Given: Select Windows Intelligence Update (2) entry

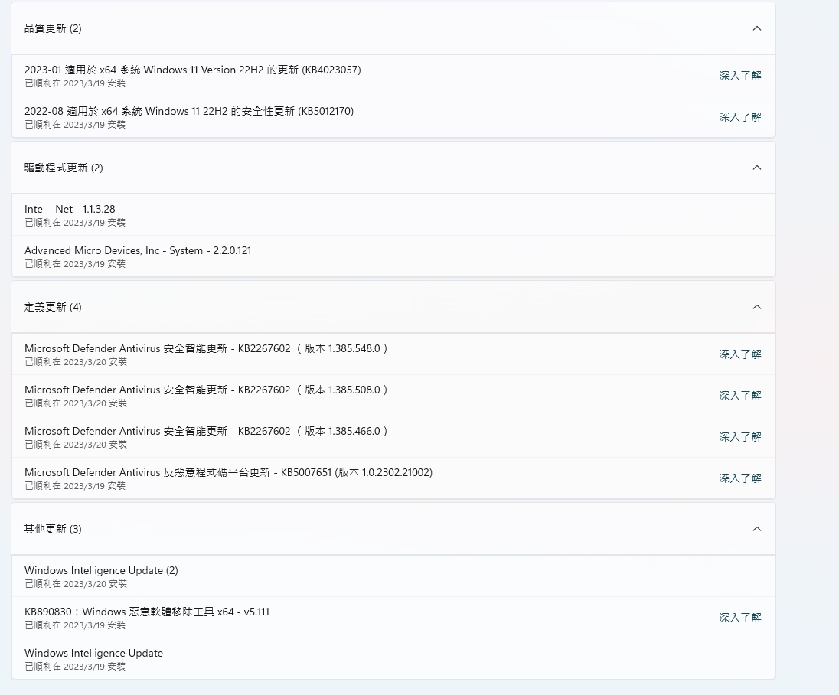Looking at the screenshot, I should 393,576.
